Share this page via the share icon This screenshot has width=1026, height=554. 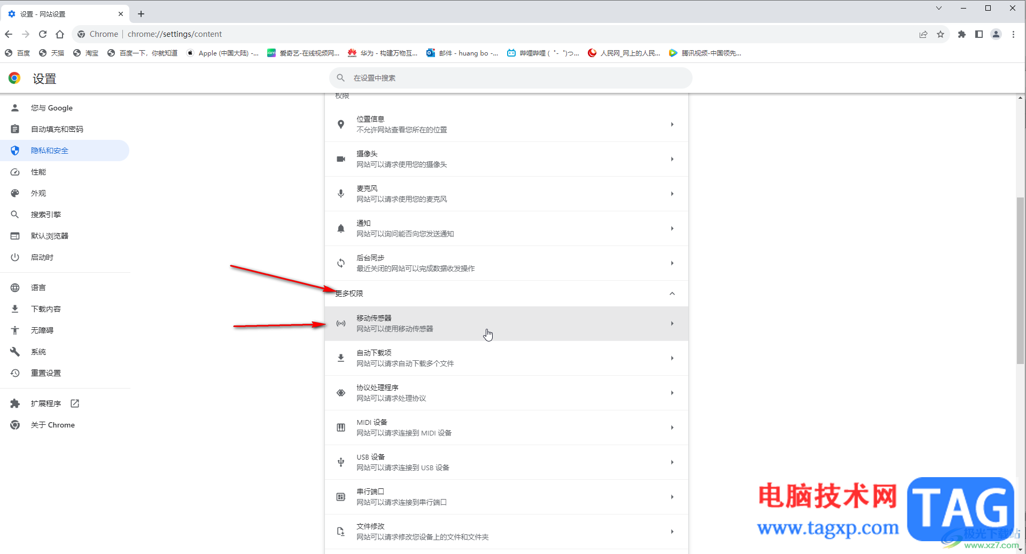coord(923,34)
